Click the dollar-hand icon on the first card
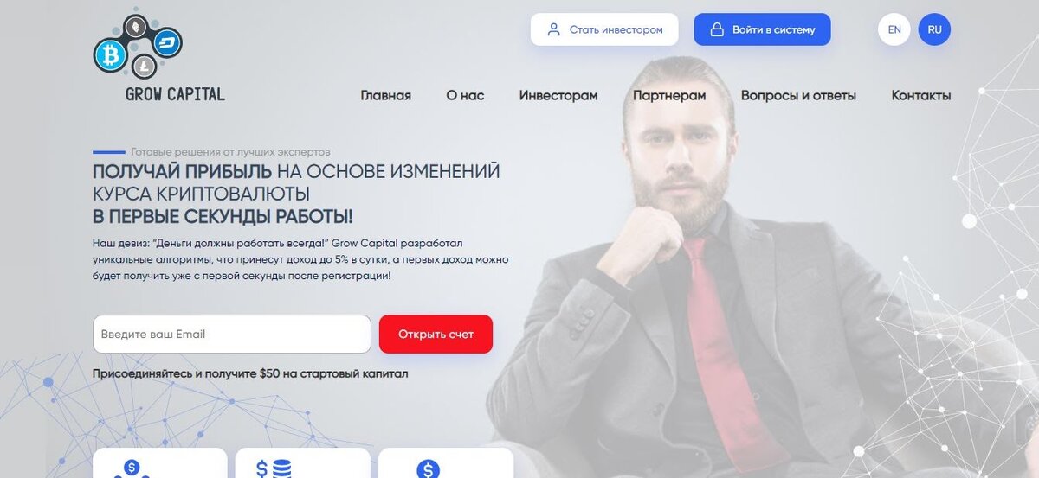The height and width of the screenshot is (478, 1039). pos(132,469)
